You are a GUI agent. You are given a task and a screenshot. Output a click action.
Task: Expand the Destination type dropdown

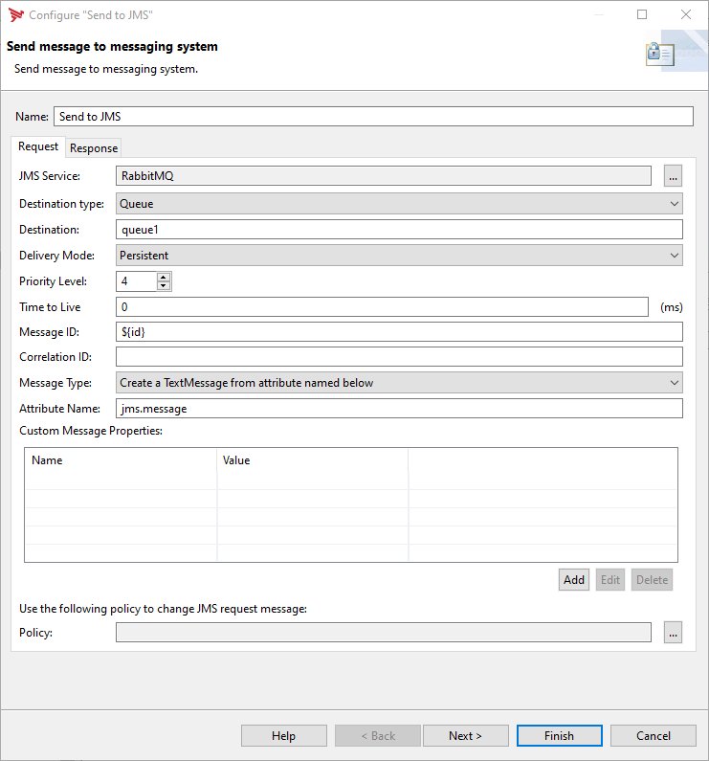399,204
